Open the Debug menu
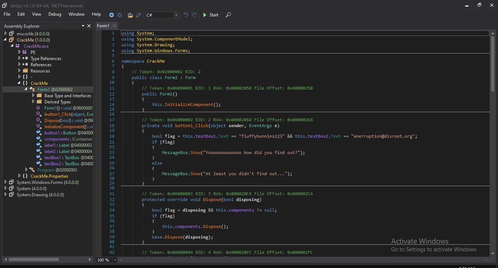 pos(55,14)
